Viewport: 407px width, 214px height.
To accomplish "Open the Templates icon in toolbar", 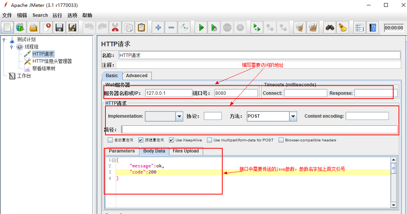I will coord(20,28).
